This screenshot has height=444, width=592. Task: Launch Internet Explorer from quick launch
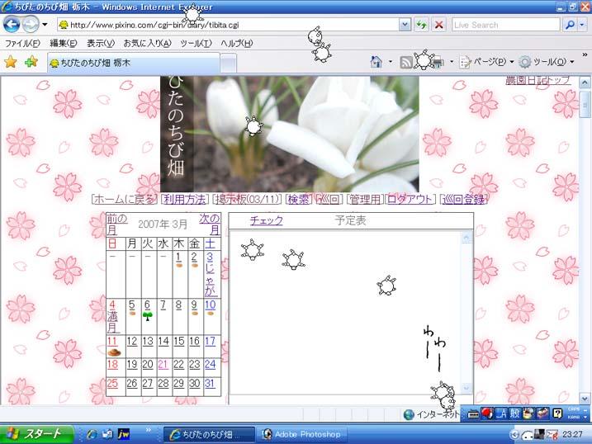92,435
